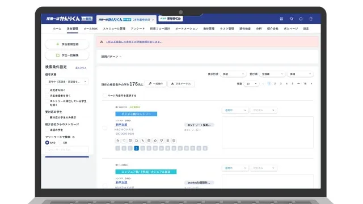
Task: Check エントリーに滞在している学生を除く option
Action: point(47,101)
